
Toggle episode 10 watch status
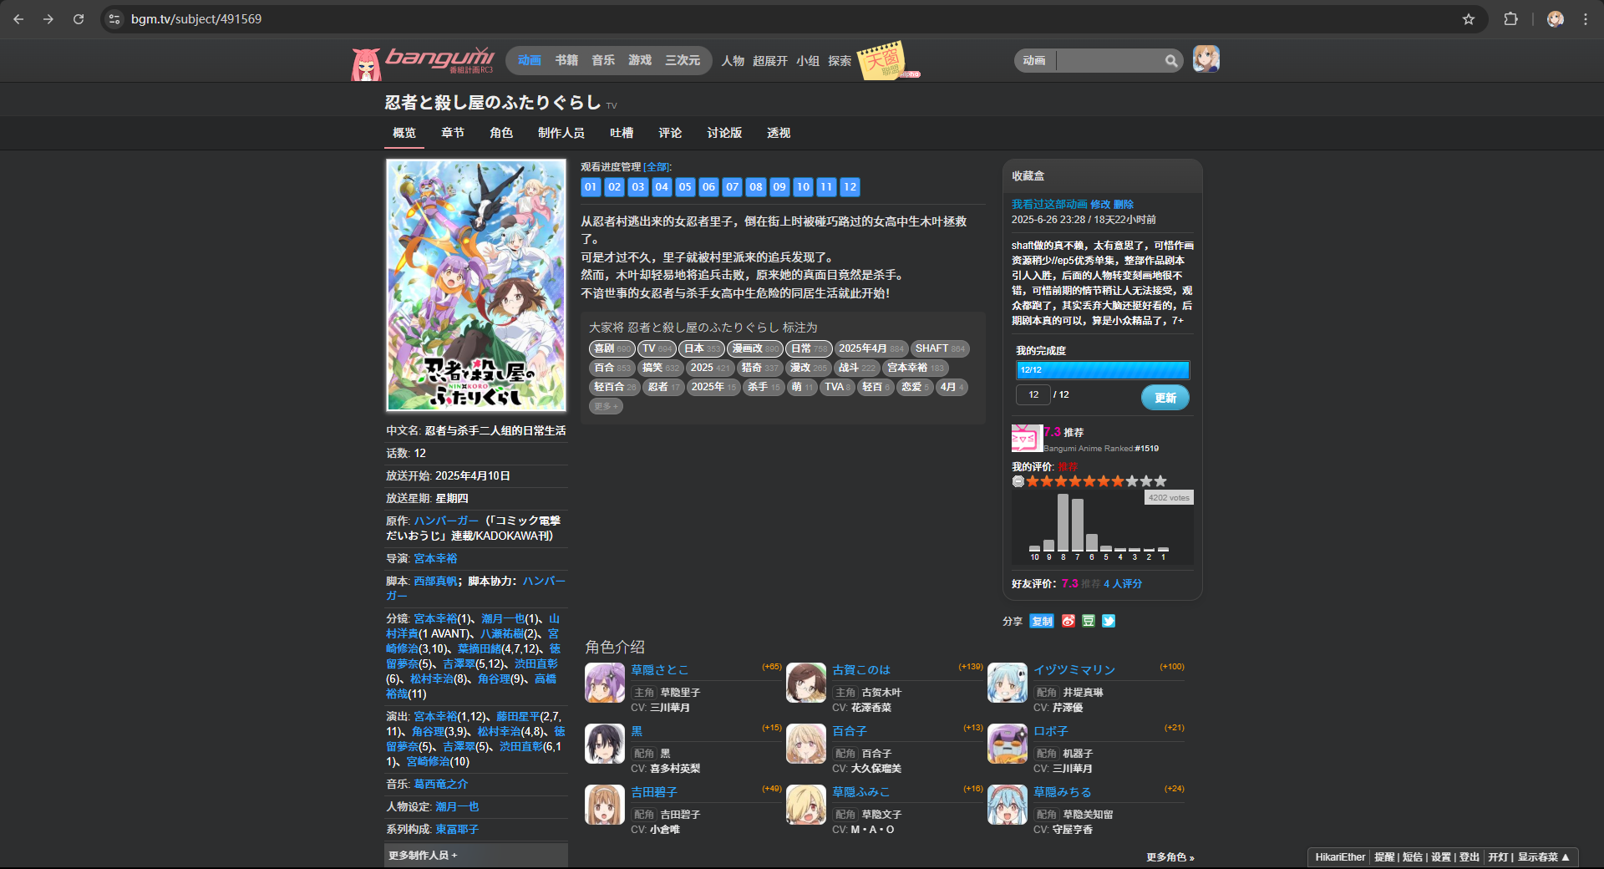[x=803, y=187]
